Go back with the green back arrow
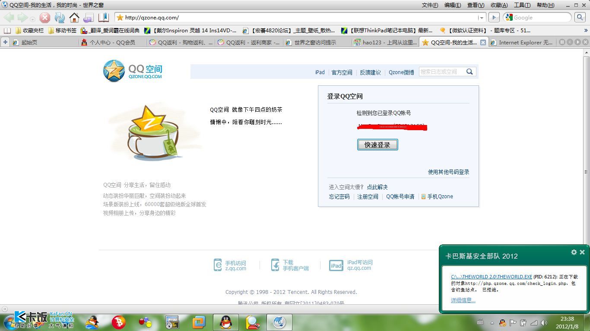 (x=9, y=18)
